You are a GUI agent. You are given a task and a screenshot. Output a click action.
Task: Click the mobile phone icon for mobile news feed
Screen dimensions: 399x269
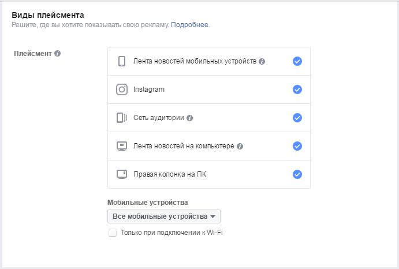click(122, 61)
